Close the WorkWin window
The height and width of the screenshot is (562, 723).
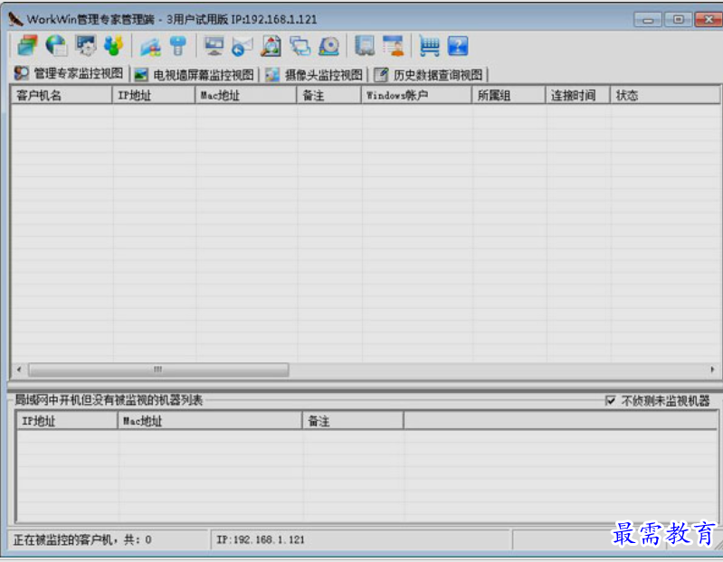click(709, 19)
